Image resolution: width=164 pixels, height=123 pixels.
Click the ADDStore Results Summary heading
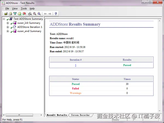[75, 24]
